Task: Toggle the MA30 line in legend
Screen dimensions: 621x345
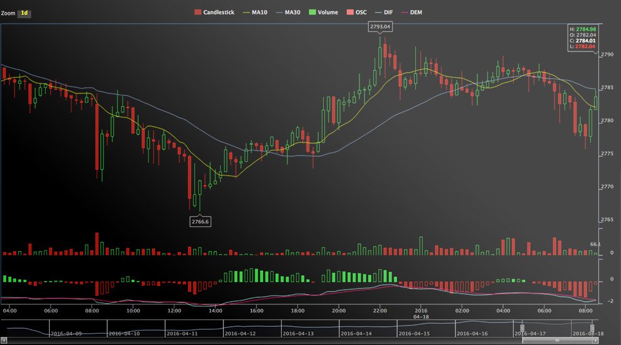Action: (x=279, y=13)
